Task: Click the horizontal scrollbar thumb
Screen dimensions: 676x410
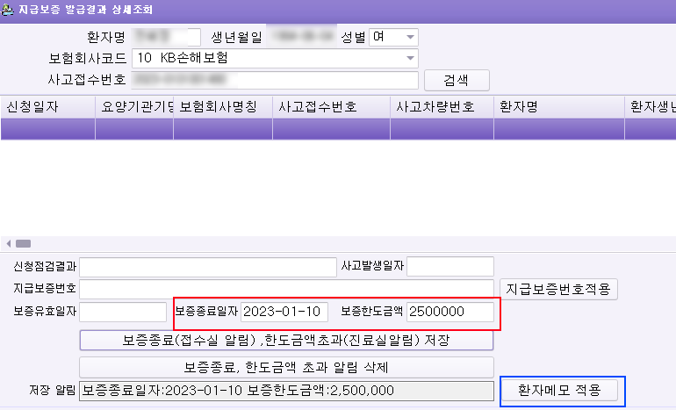Action: [23, 243]
